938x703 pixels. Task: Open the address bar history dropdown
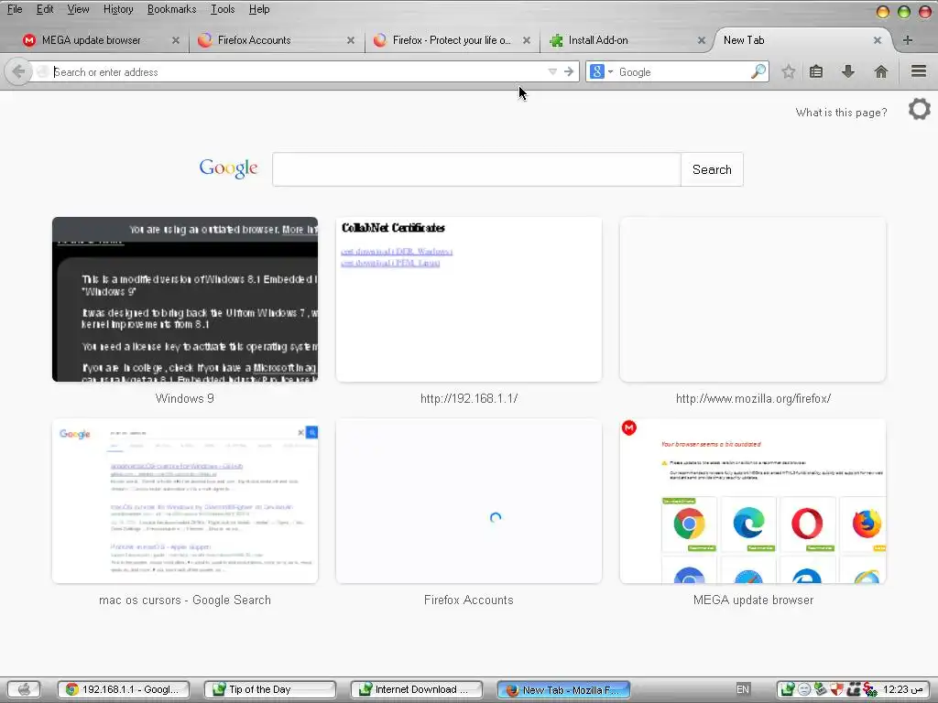pyautogui.click(x=552, y=71)
